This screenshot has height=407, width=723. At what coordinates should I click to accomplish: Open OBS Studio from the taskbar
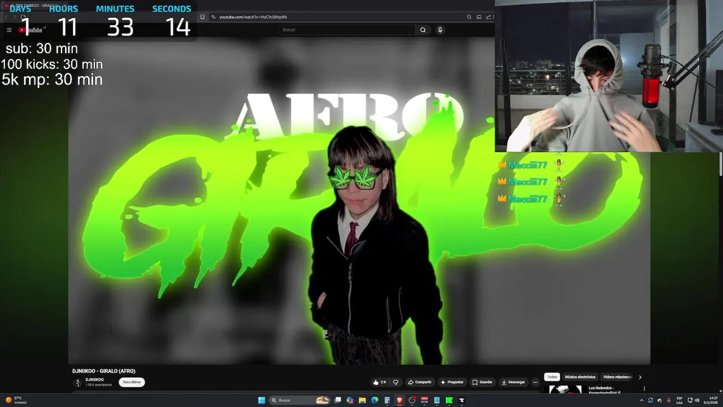(x=412, y=400)
